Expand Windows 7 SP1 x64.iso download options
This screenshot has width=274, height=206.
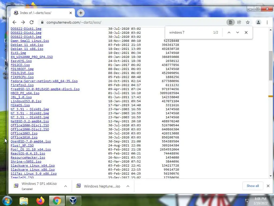pyautogui.click(x=66, y=186)
